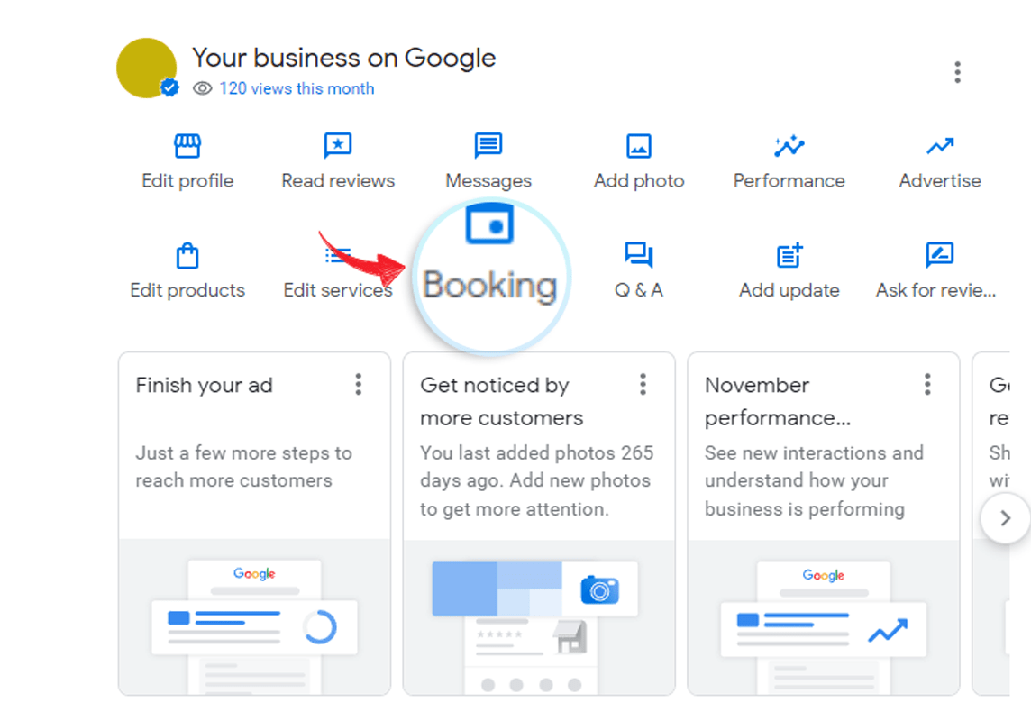The width and height of the screenshot is (1031, 721).
Task: Click the Add update icon
Action: click(789, 256)
